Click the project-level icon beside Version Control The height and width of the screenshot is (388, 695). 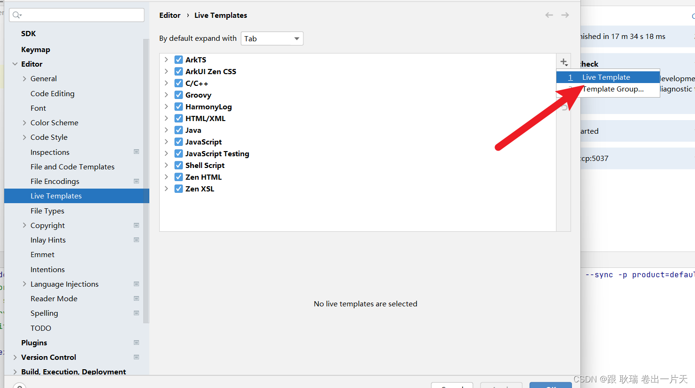[x=136, y=357]
